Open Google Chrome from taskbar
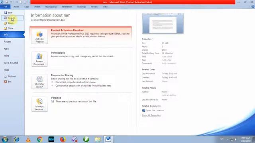This screenshot has width=255, height=143. (x=39, y=139)
